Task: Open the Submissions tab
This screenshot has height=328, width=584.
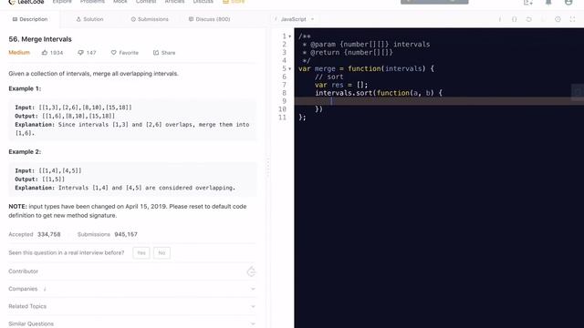Action: coord(150,19)
